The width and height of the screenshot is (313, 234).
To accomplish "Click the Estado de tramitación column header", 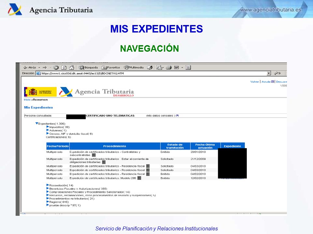I will pyautogui.click(x=175, y=146).
